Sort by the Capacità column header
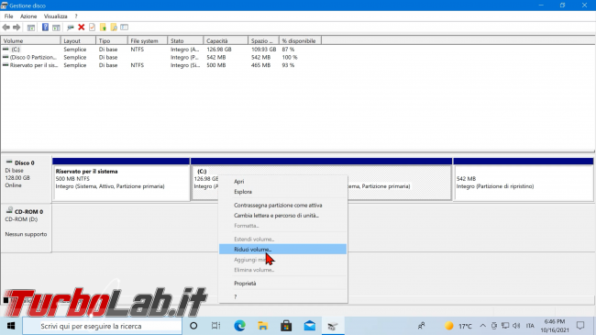Viewport: 596px width, 335px height. [x=226, y=40]
